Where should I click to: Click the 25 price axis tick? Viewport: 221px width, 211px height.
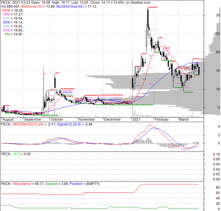point(218,34)
